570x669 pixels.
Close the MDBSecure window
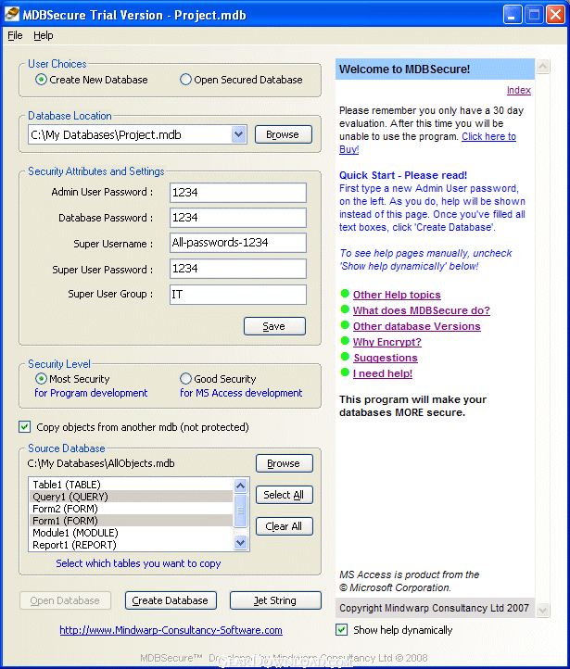point(556,15)
